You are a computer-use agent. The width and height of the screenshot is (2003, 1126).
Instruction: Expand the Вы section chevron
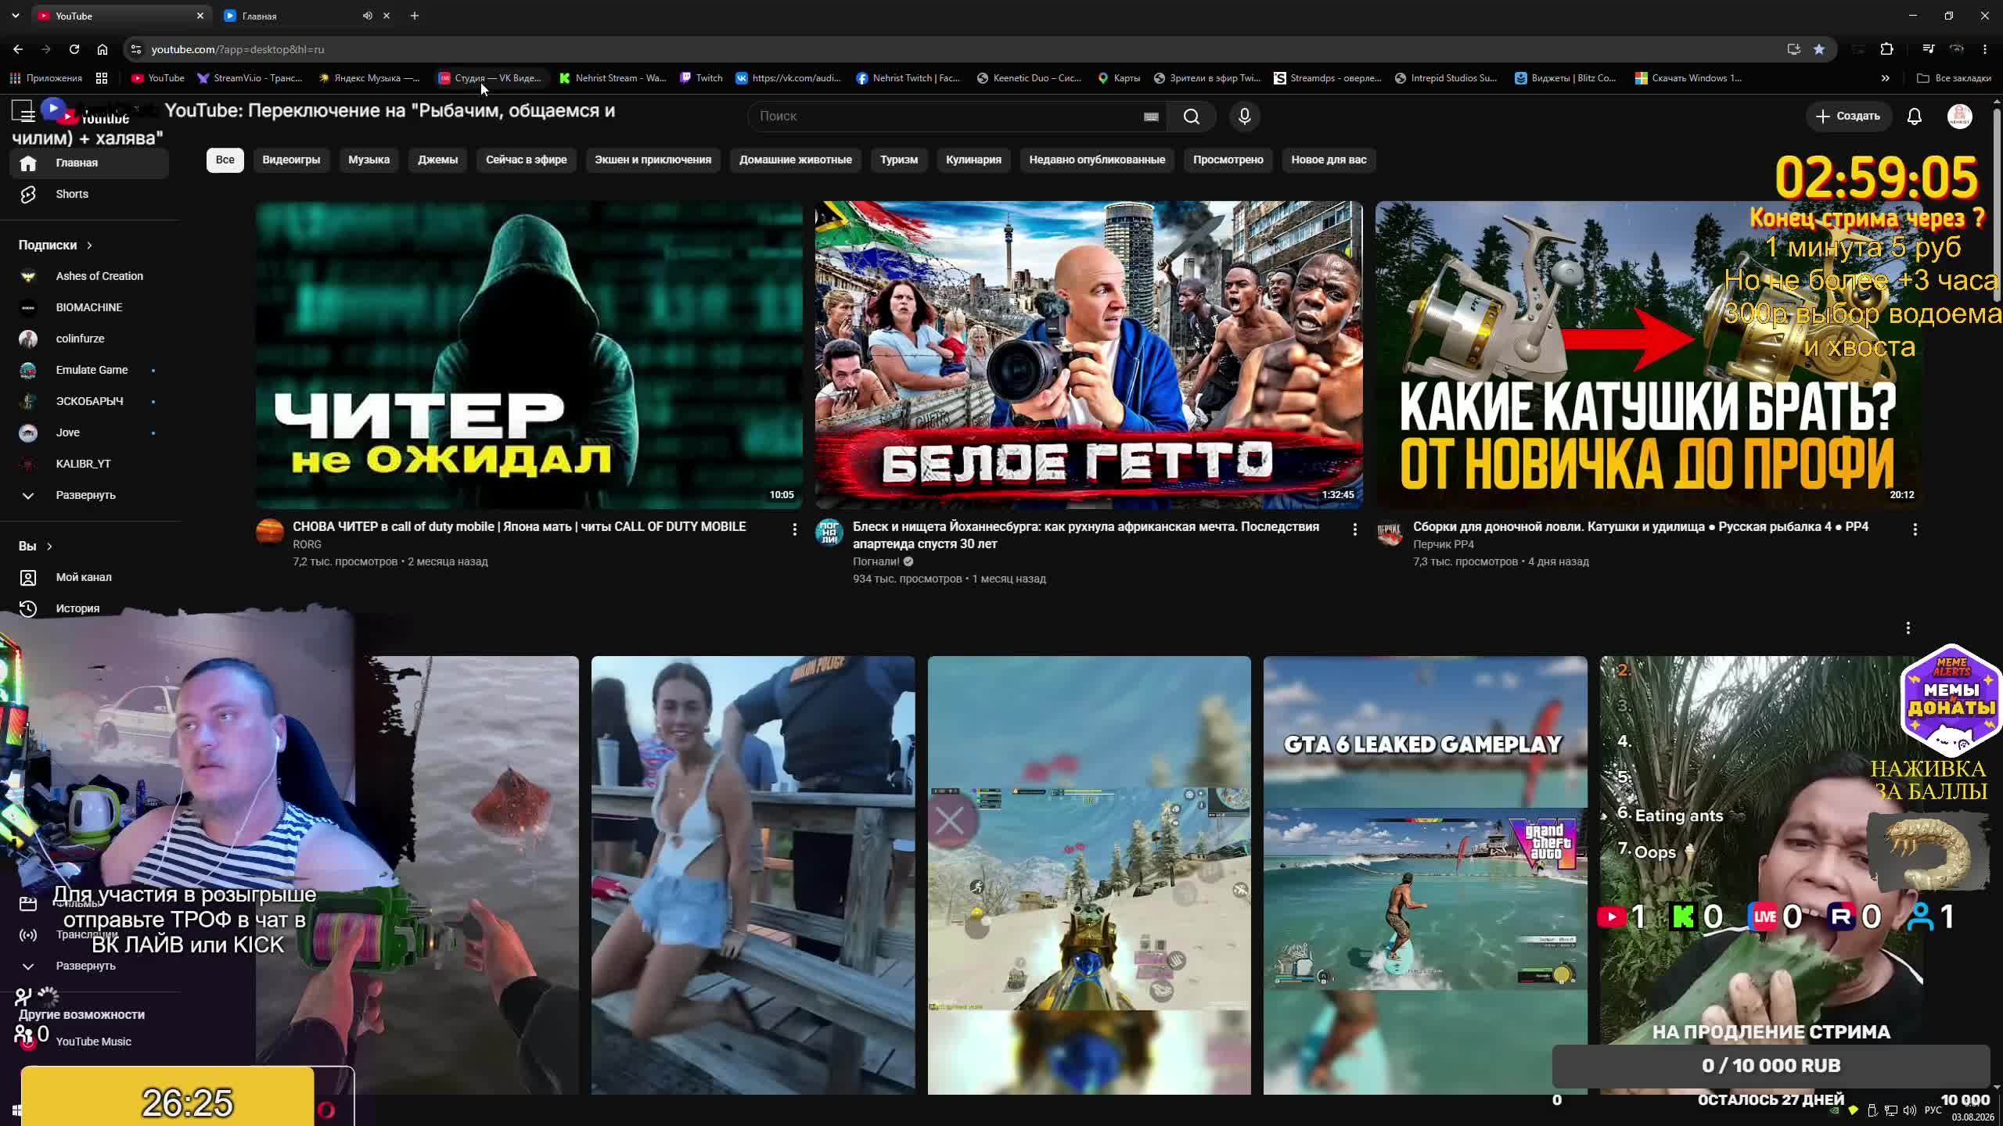pos(49,546)
